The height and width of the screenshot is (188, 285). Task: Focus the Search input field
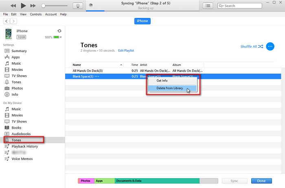pos(239,6)
